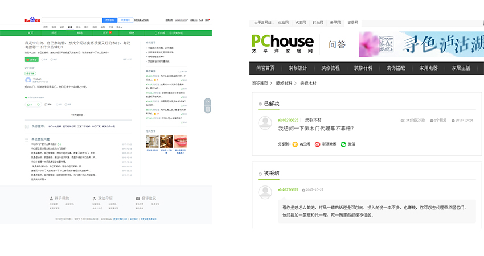The height and width of the screenshot is (256, 484).
Task: Open the 汽车网 link in the top bar
Action: pyautogui.click(x=301, y=23)
